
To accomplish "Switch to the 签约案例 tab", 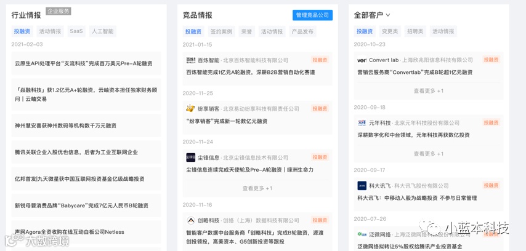I will click(221, 31).
